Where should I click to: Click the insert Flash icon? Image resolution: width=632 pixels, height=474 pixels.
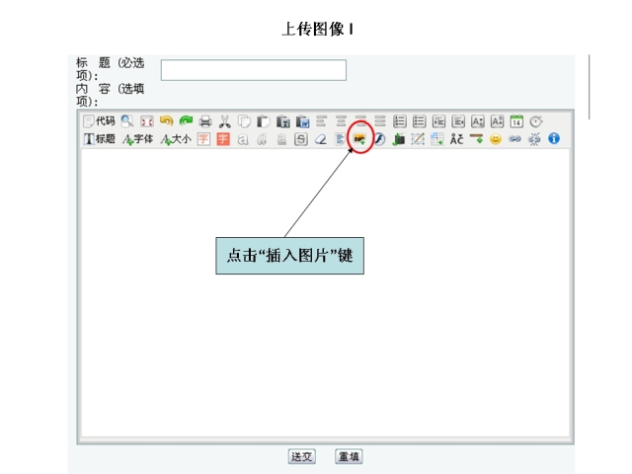(379, 139)
